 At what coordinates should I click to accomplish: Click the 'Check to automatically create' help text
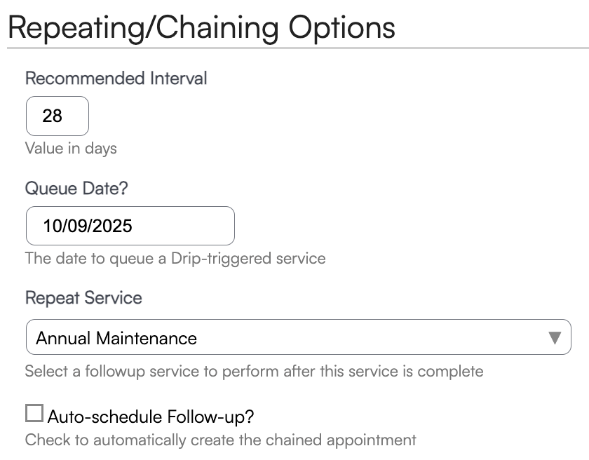tap(220, 440)
